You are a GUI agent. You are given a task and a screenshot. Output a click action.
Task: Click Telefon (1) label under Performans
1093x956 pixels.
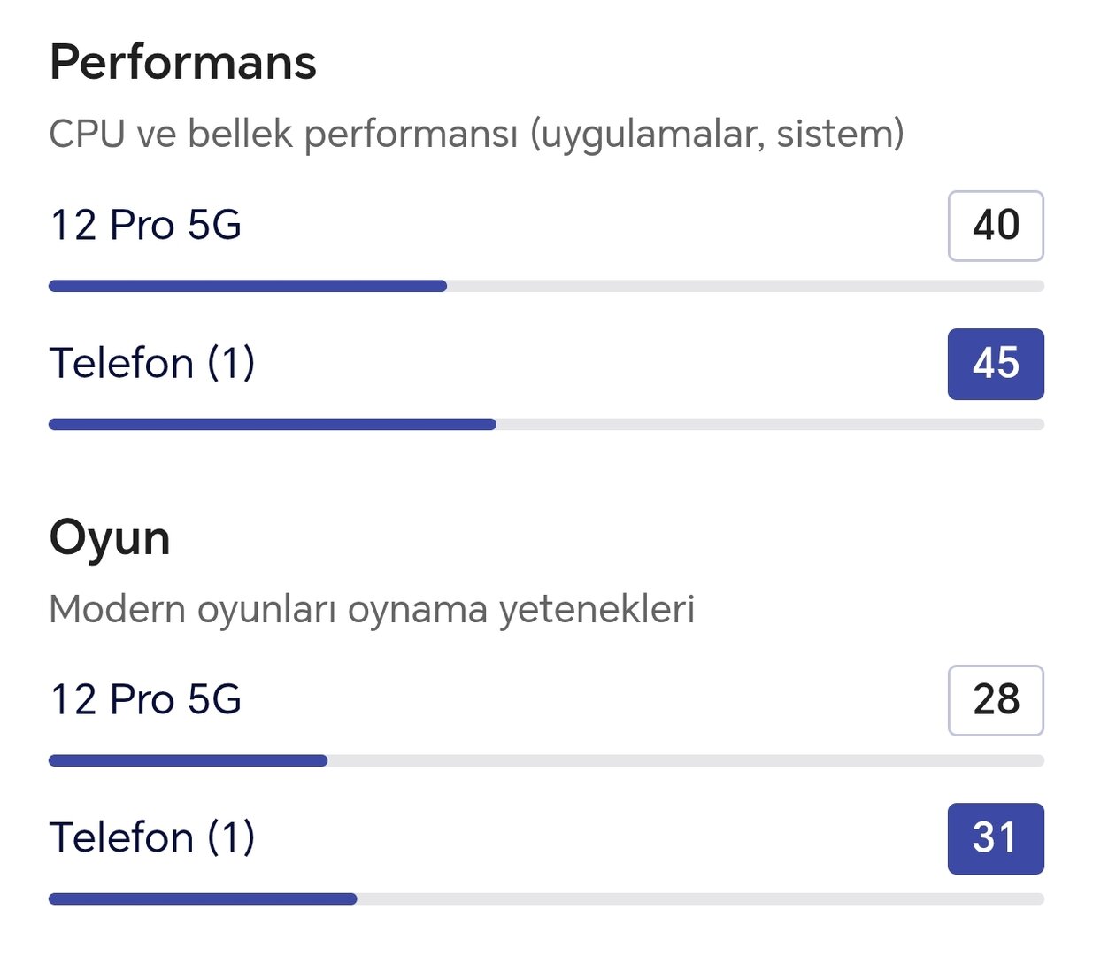point(152,363)
